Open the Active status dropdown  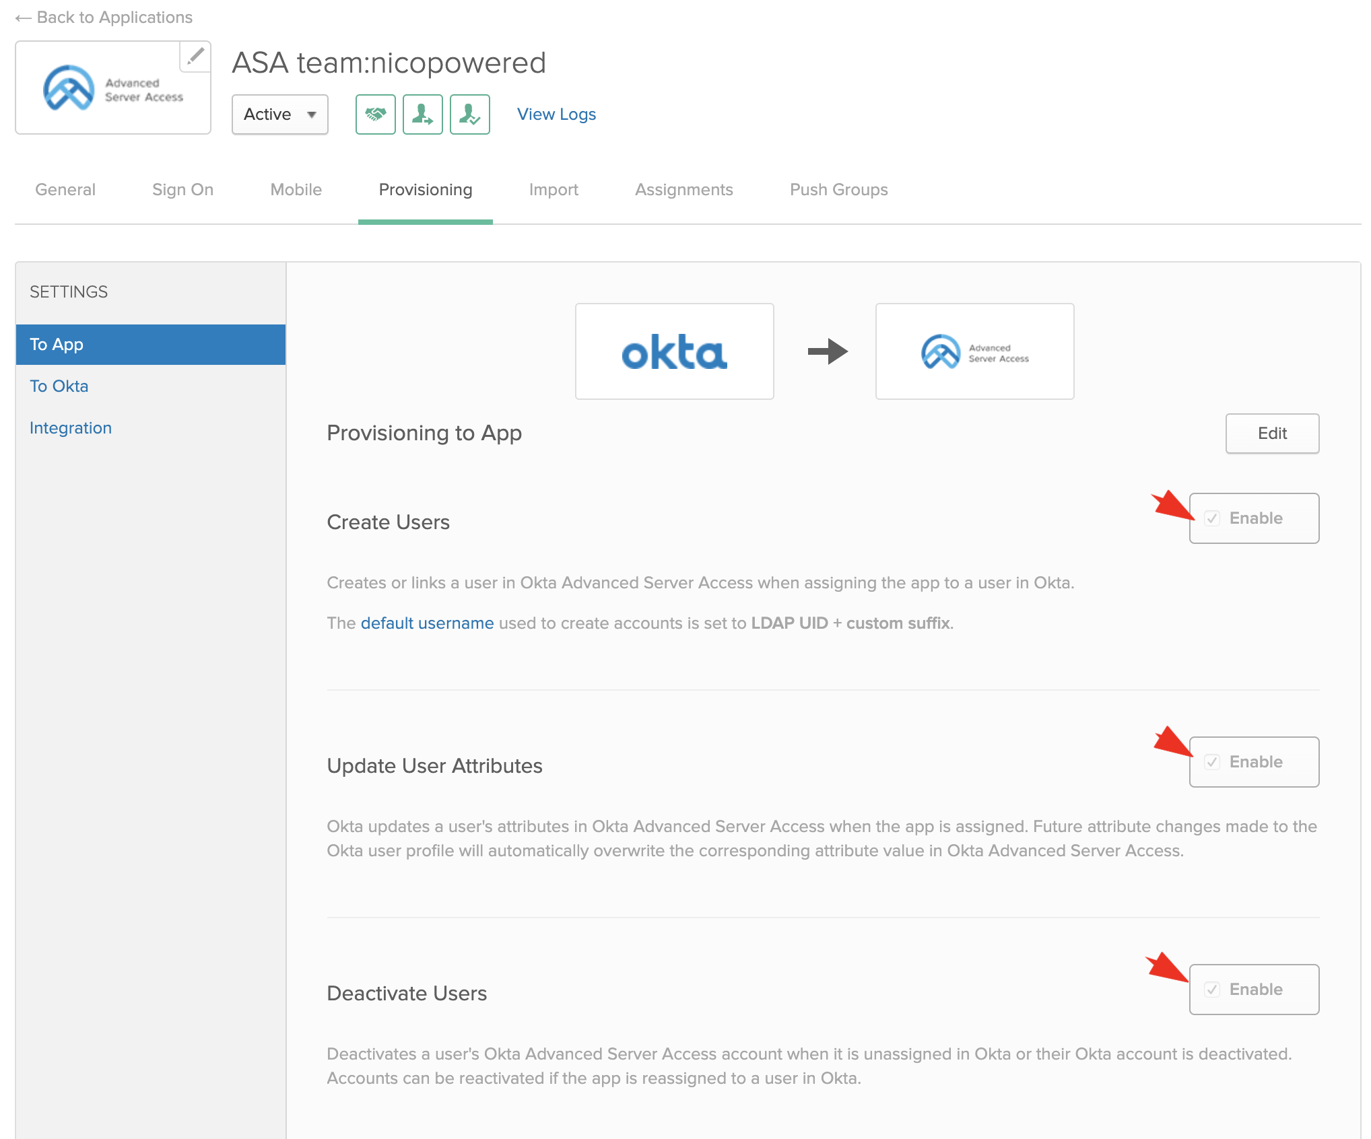click(x=279, y=114)
